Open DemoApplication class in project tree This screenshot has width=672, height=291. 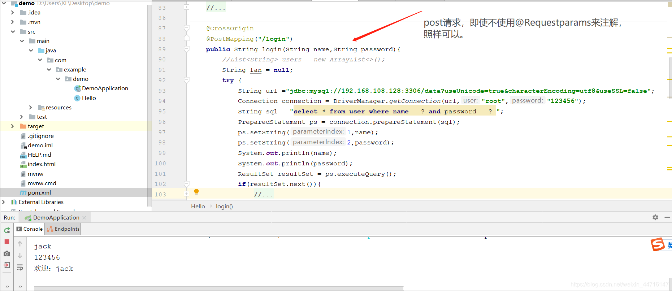click(105, 88)
